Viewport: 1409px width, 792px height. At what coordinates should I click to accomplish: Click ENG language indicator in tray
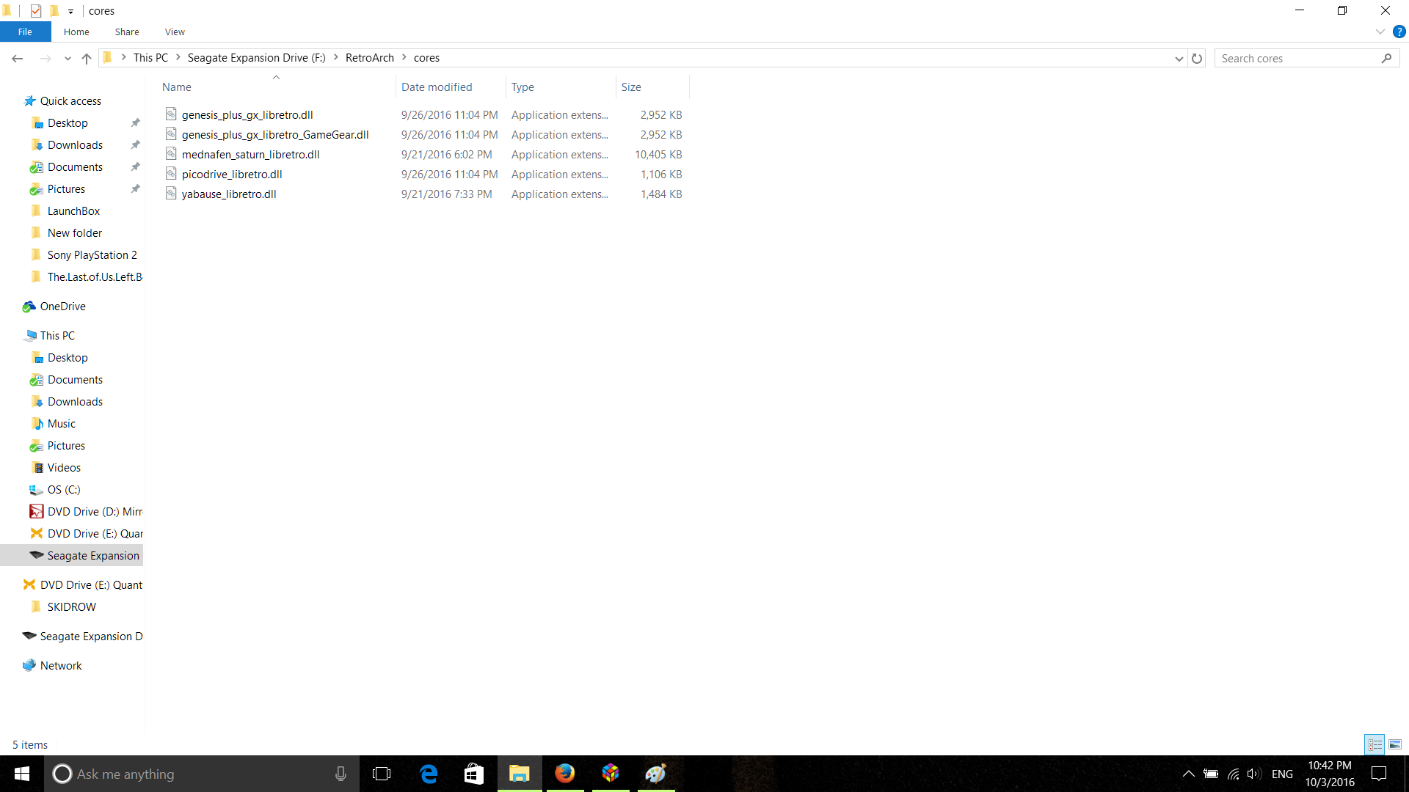[1282, 774]
